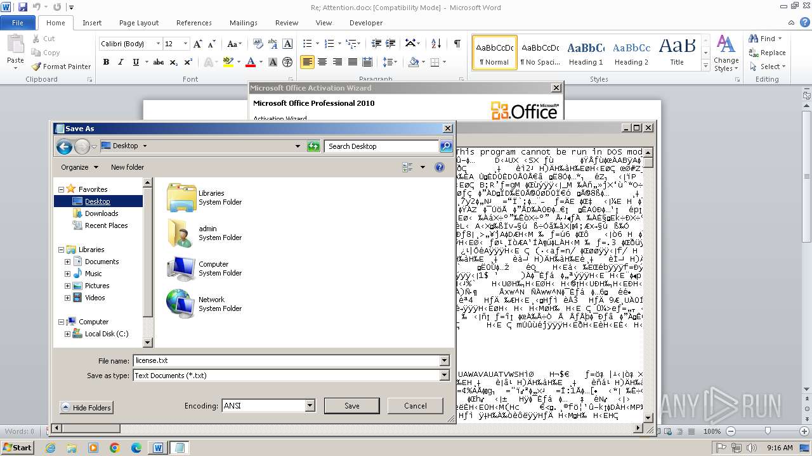Switch to the Mailings tab
The height and width of the screenshot is (456, 812).
(244, 23)
